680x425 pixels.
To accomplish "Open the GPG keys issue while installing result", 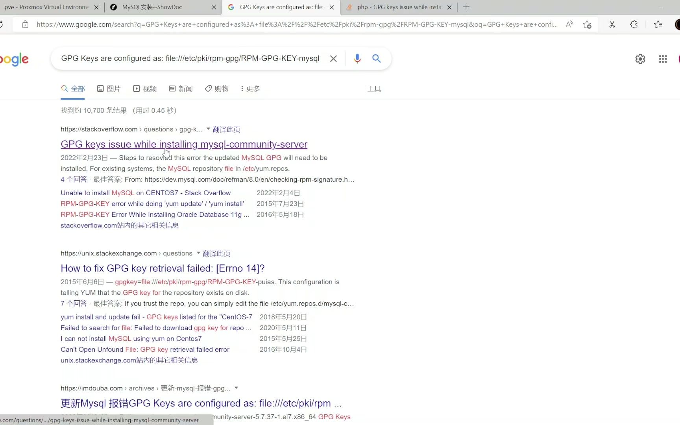I will pyautogui.click(x=183, y=144).
